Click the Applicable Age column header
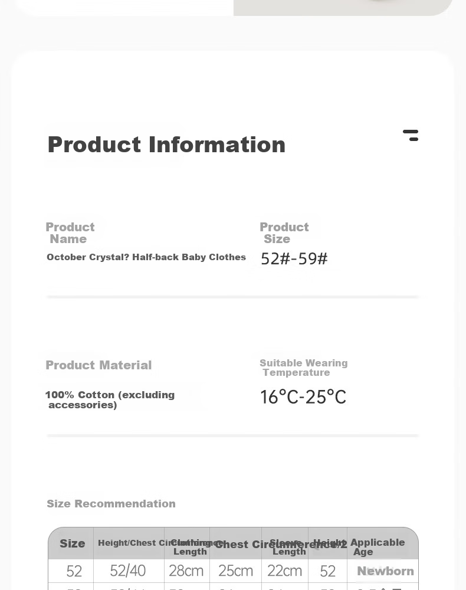Viewport: 466px width, 590px height. tap(378, 547)
